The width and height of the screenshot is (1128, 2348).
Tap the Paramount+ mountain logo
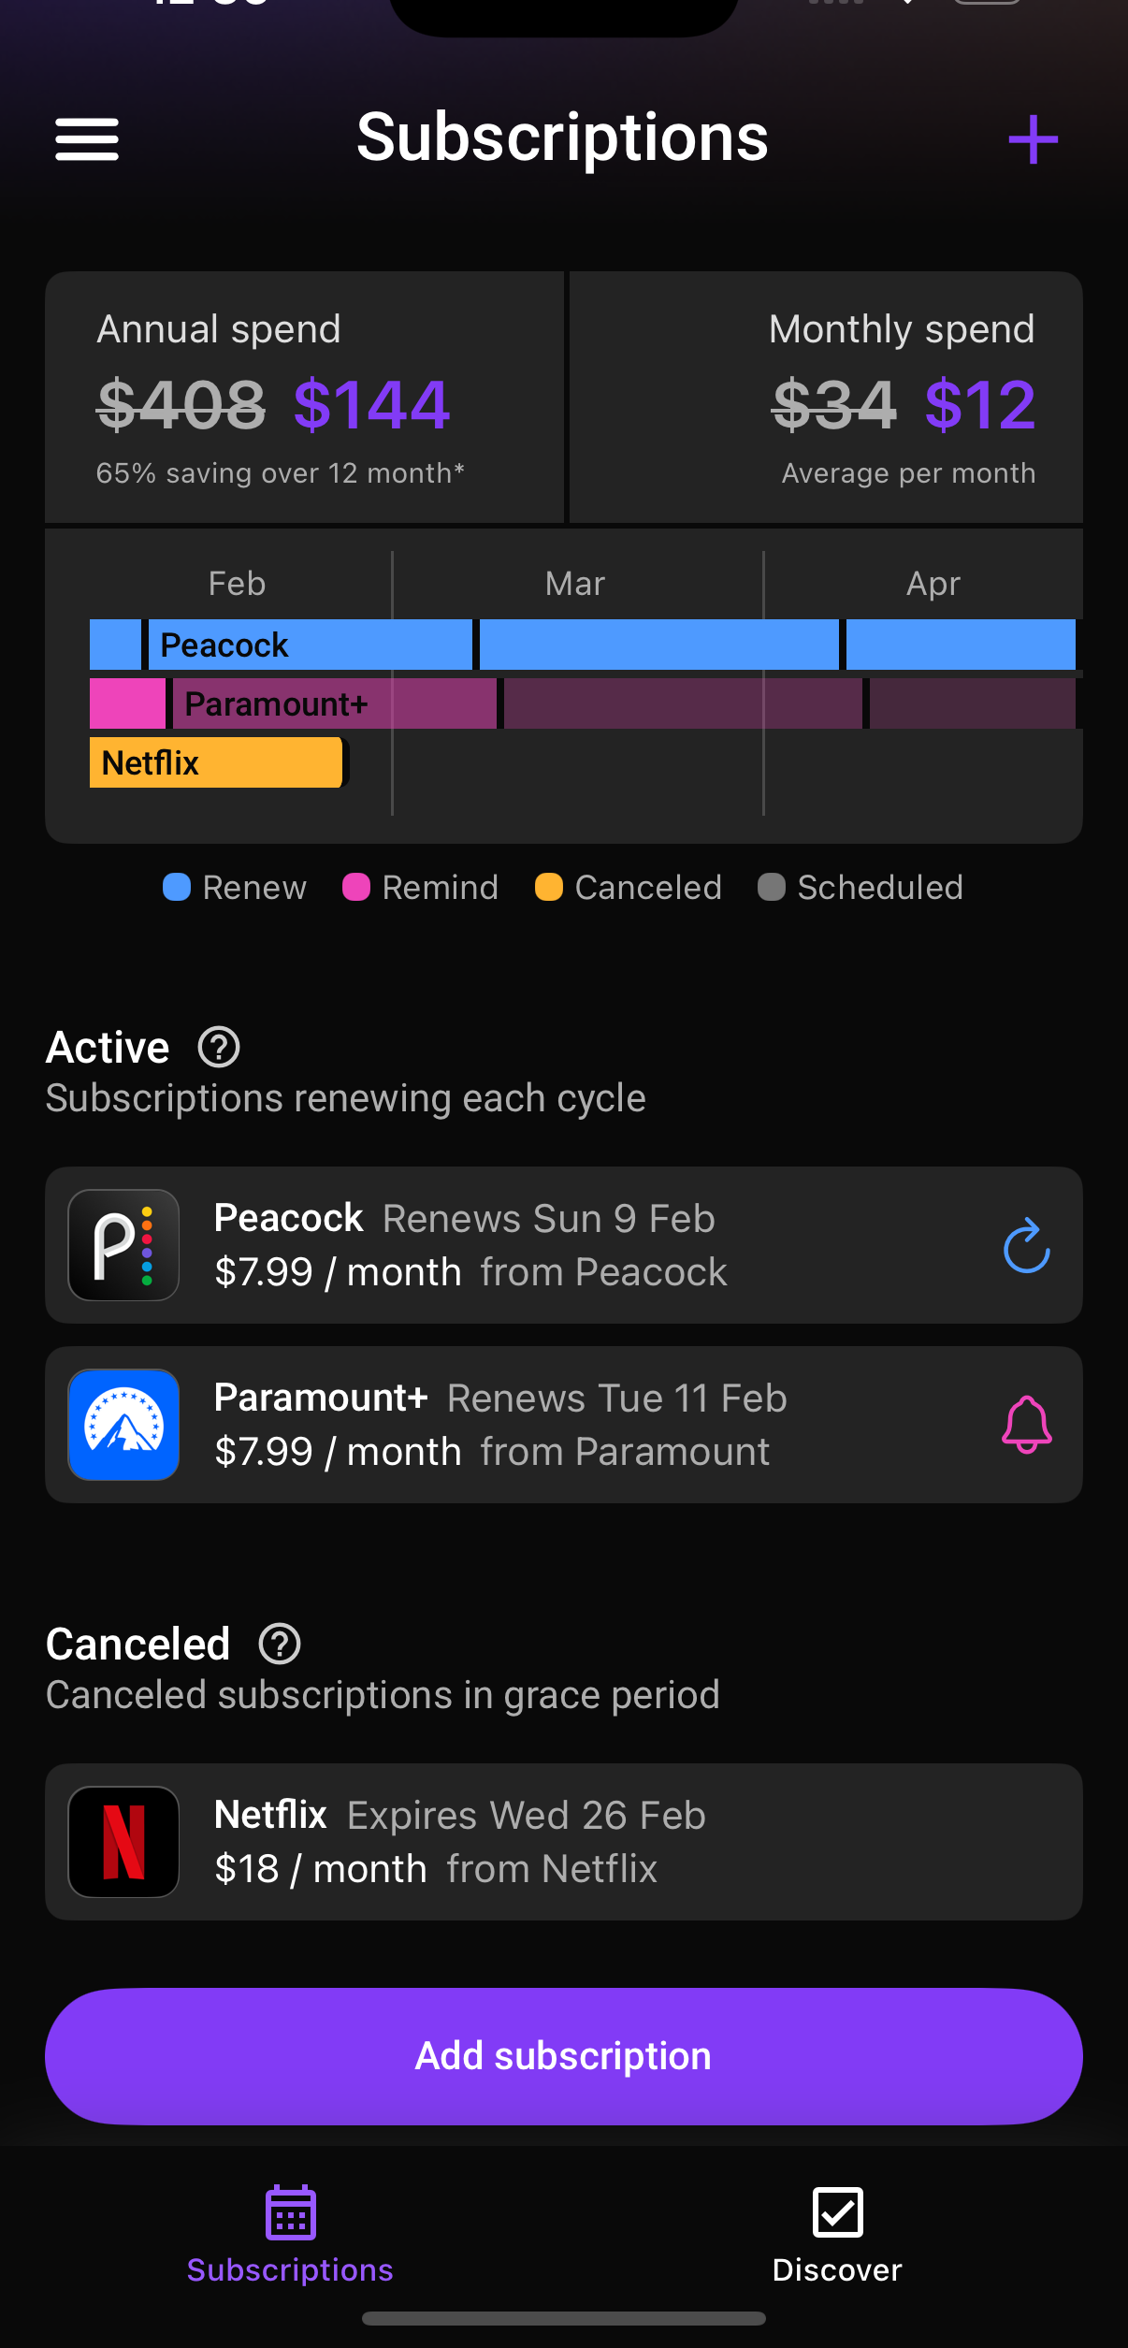click(123, 1425)
